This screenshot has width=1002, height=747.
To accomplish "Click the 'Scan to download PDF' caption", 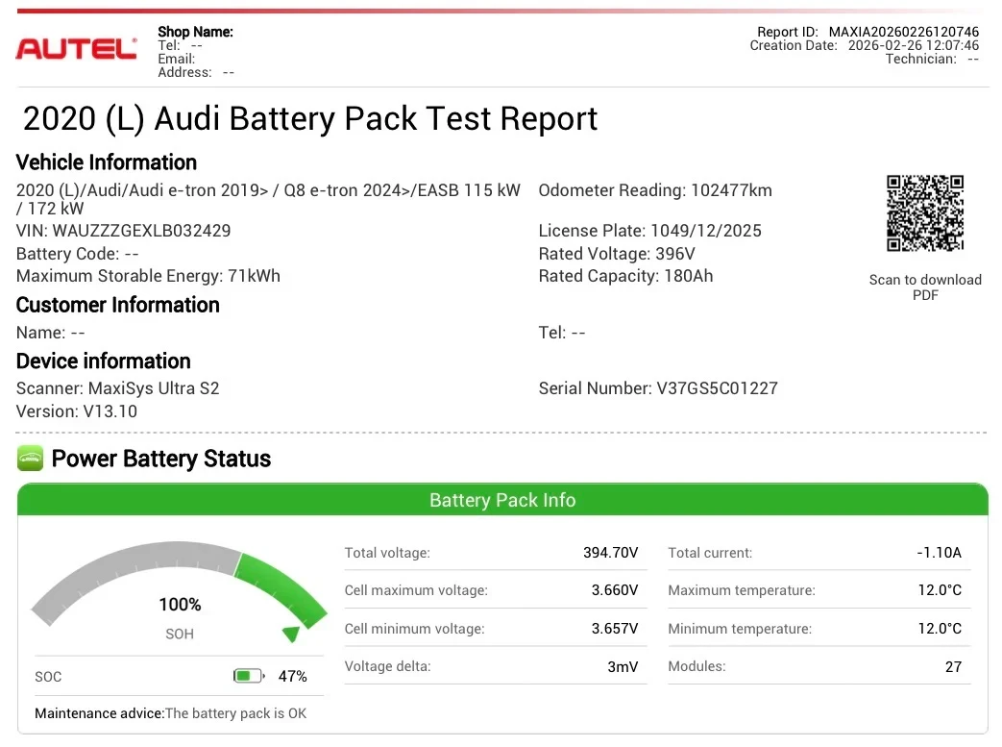I will point(925,287).
